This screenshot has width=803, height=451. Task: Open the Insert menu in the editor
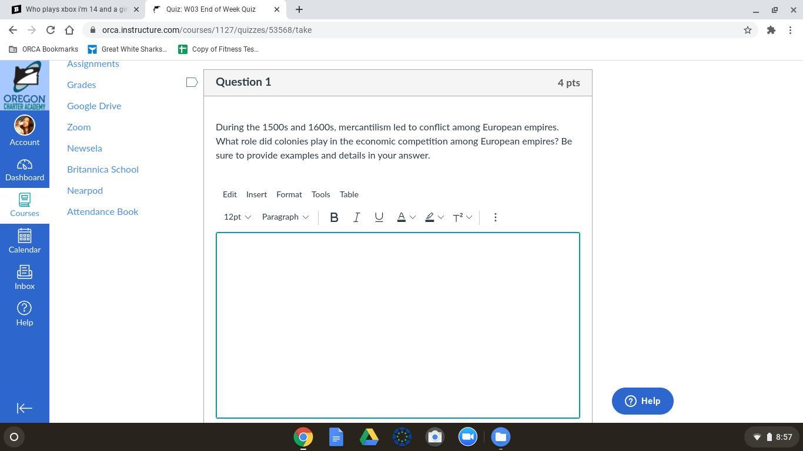tap(256, 194)
